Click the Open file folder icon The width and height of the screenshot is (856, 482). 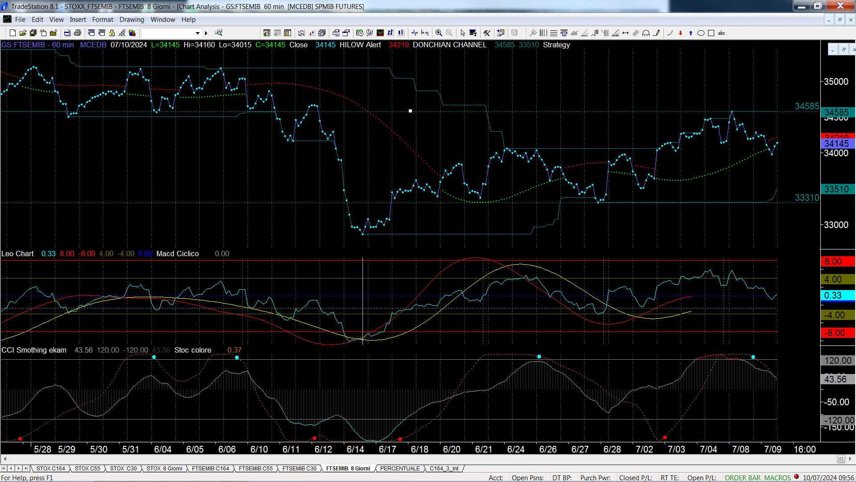[x=23, y=33]
